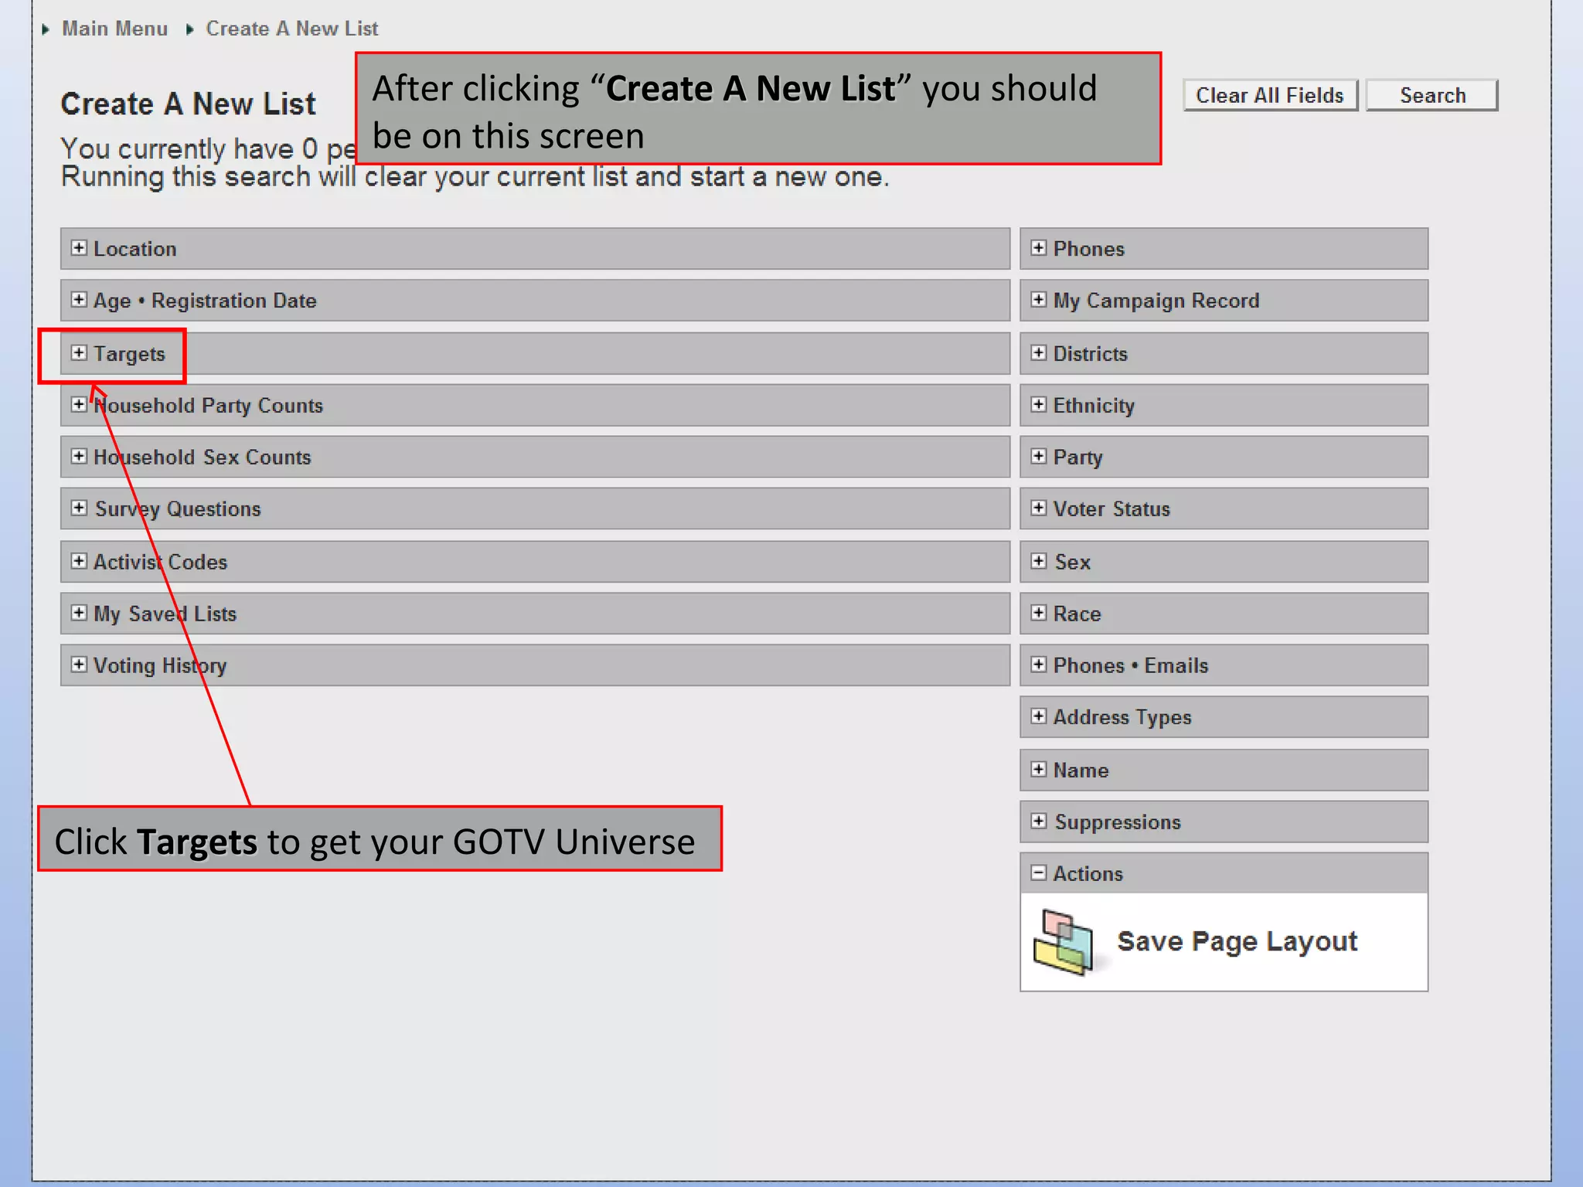Viewport: 1583px width, 1187px height.
Task: Expand the My Saved Lists section
Action: click(x=79, y=613)
